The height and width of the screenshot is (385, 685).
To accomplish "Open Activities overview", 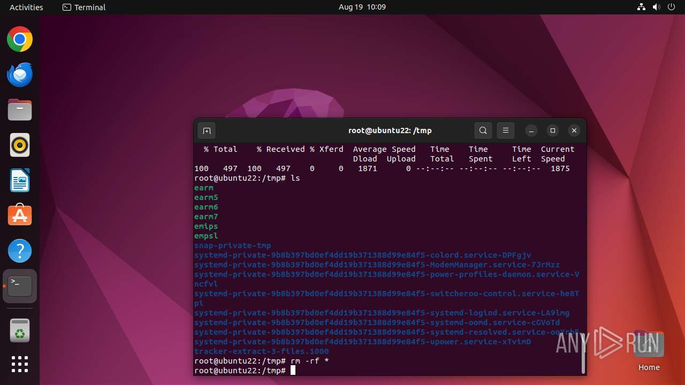I will click(26, 7).
